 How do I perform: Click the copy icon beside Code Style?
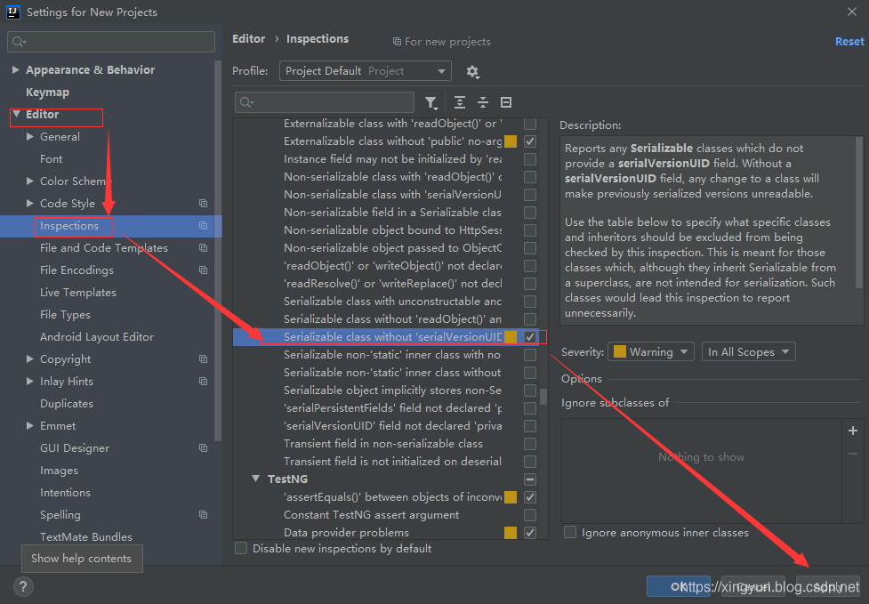[204, 204]
